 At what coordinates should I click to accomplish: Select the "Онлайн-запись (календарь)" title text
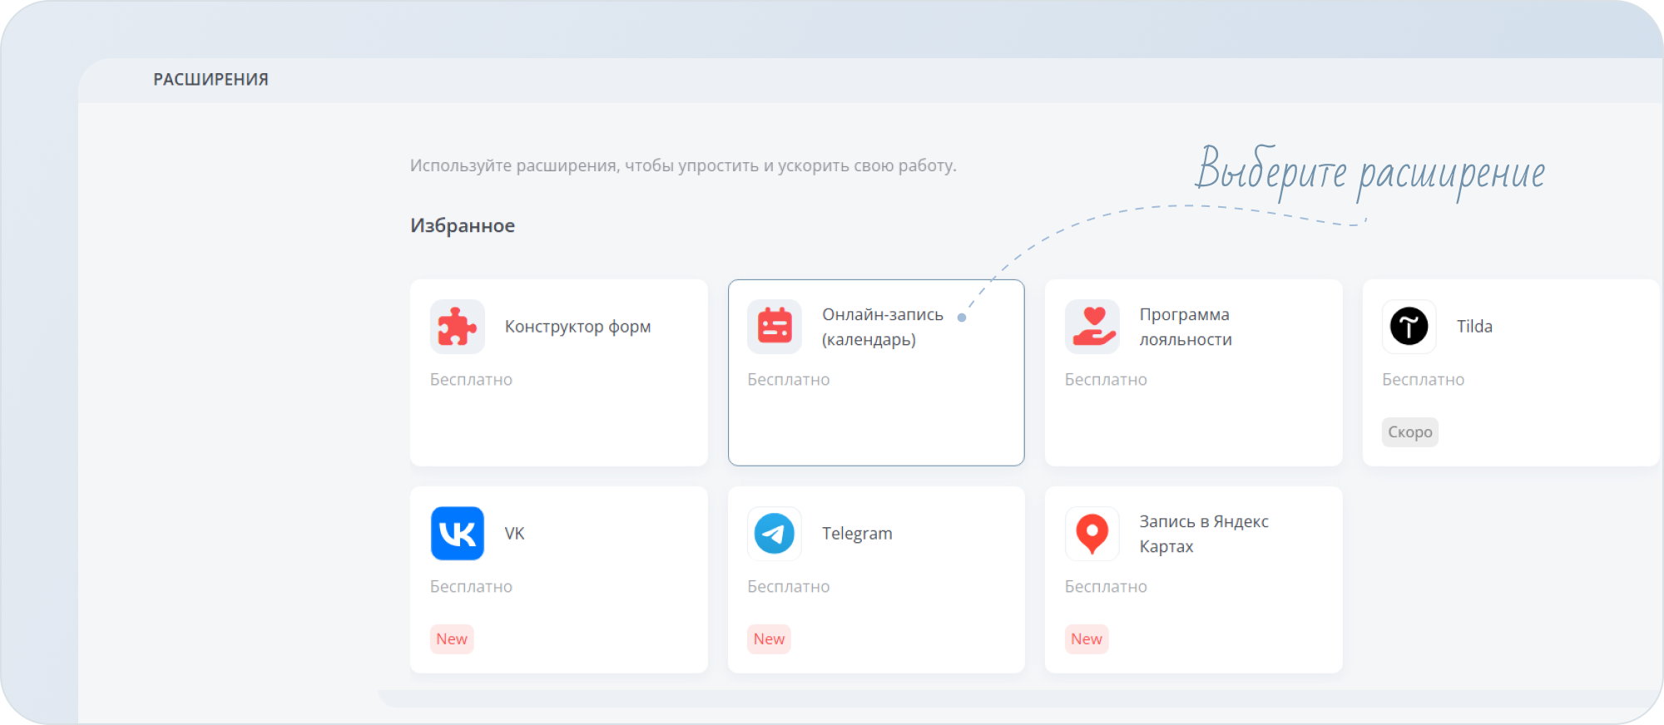pyautogui.click(x=882, y=327)
